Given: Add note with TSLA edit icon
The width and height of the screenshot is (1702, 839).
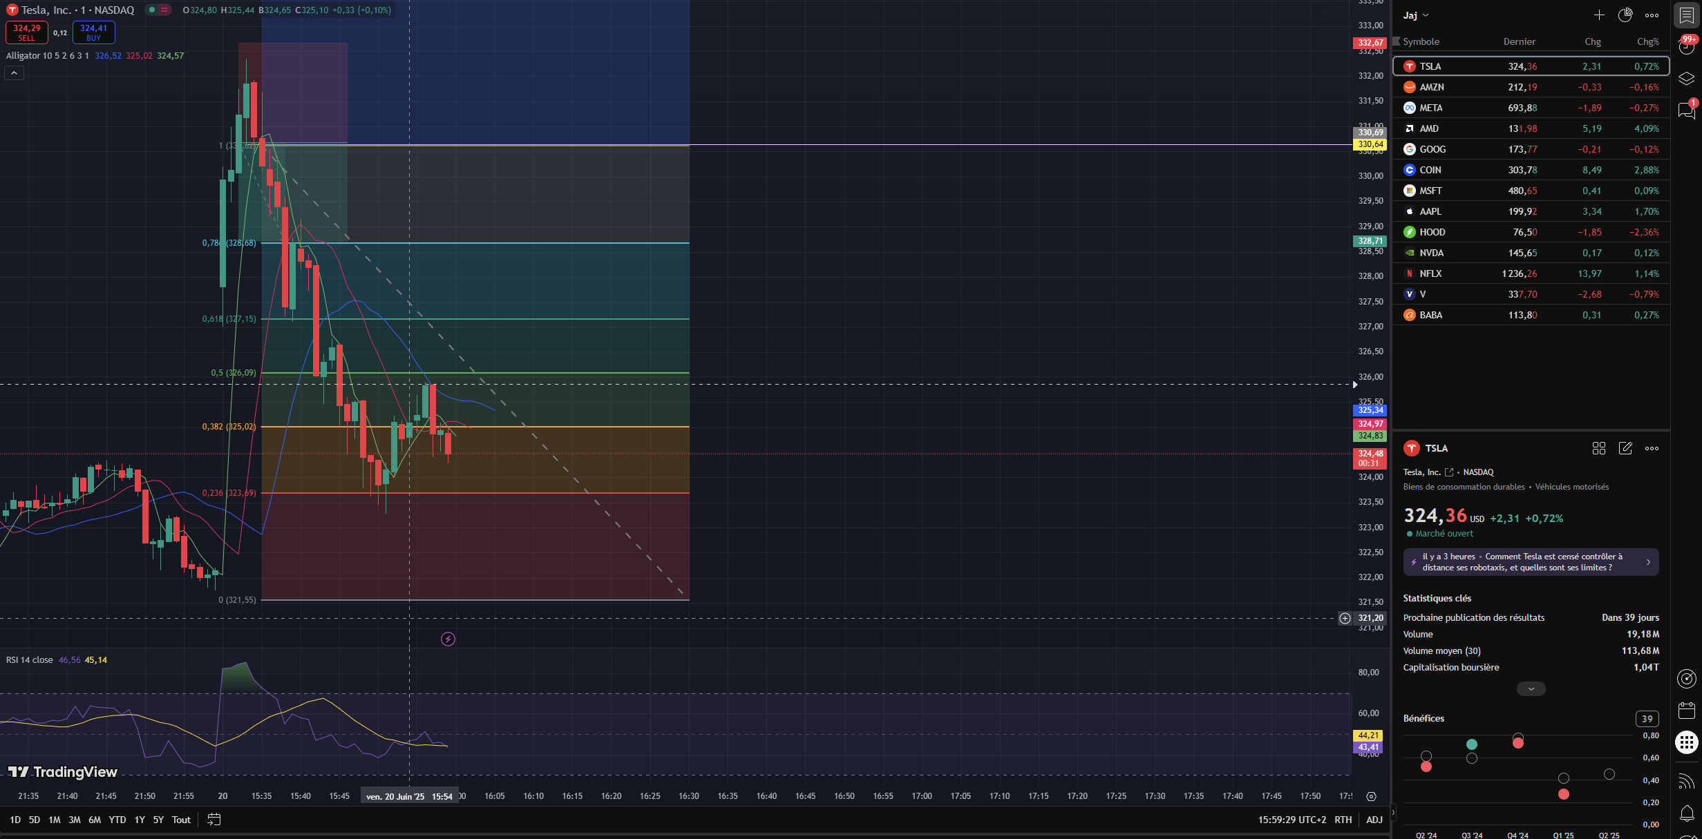Looking at the screenshot, I should point(1625,448).
